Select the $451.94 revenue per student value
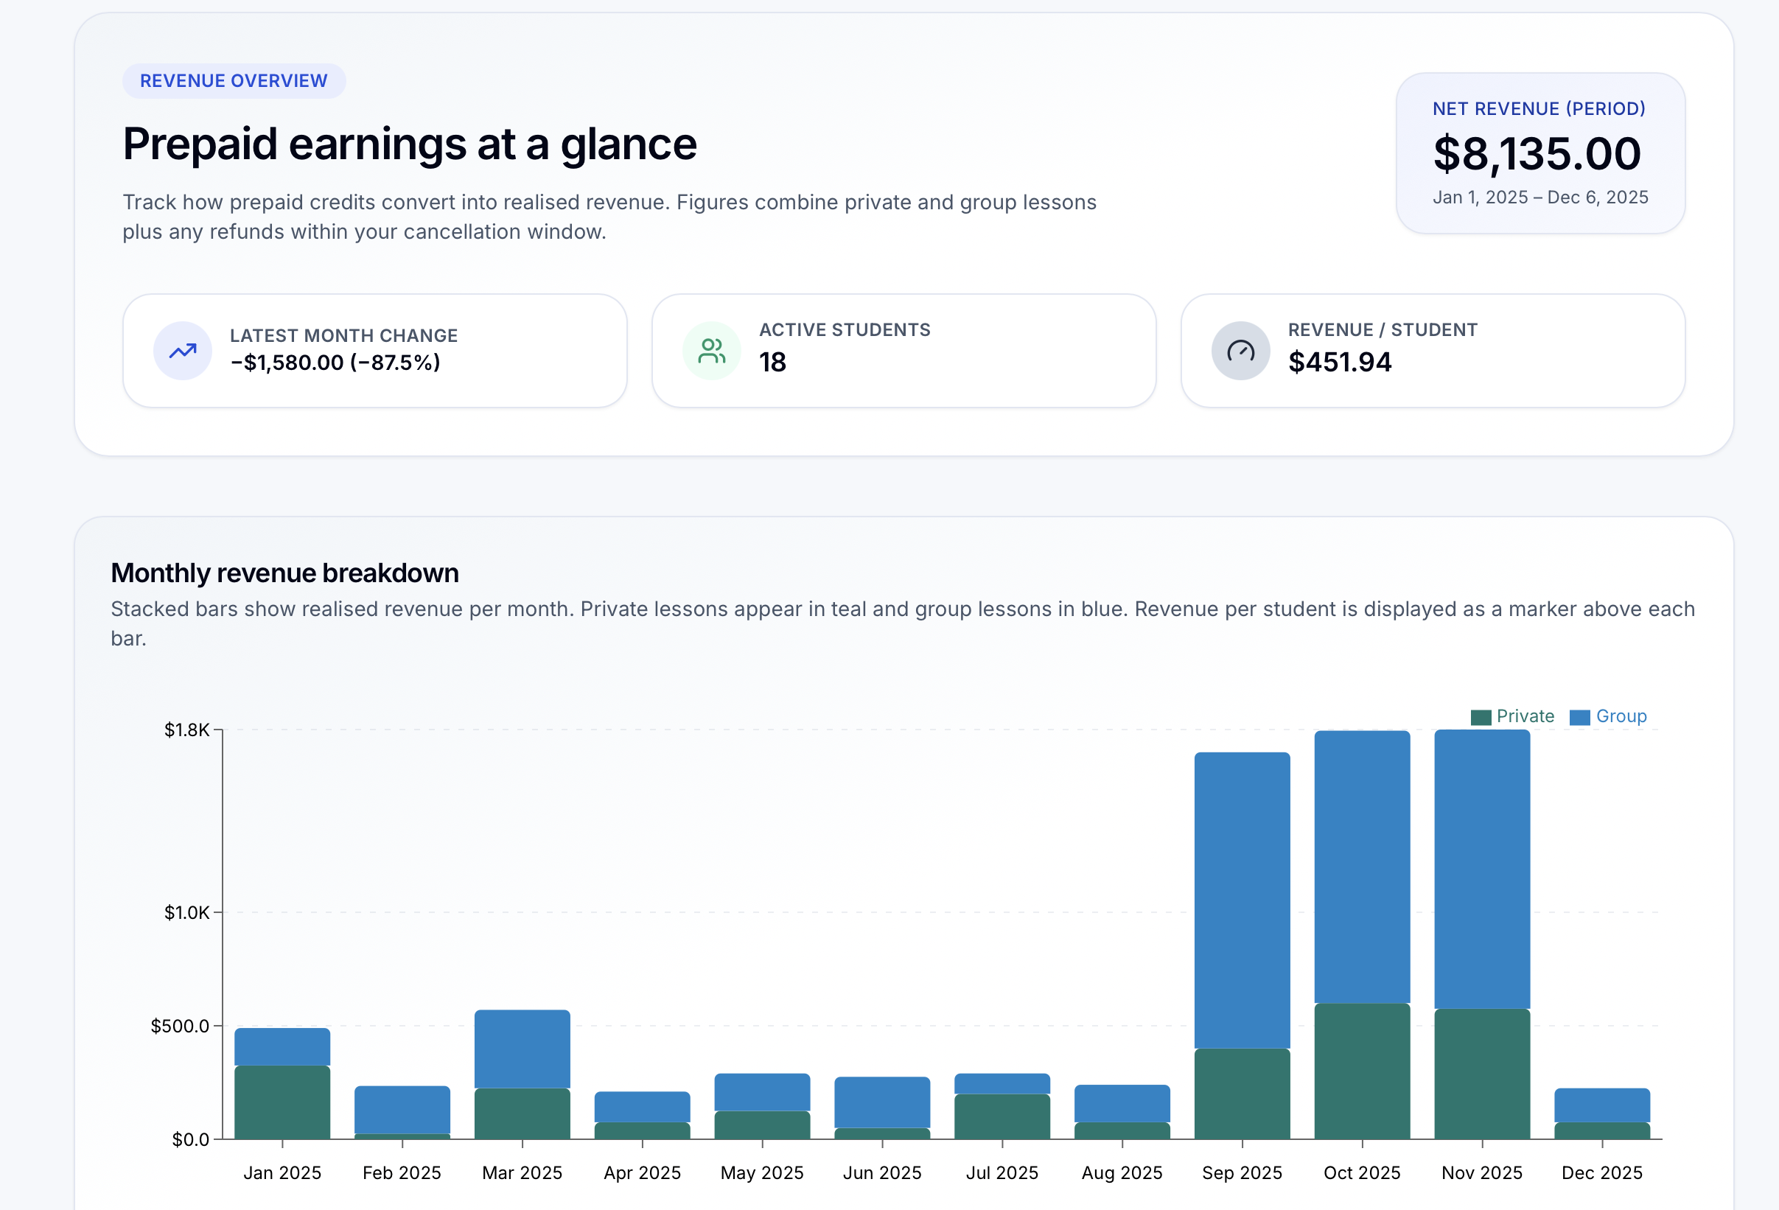 coord(1340,362)
